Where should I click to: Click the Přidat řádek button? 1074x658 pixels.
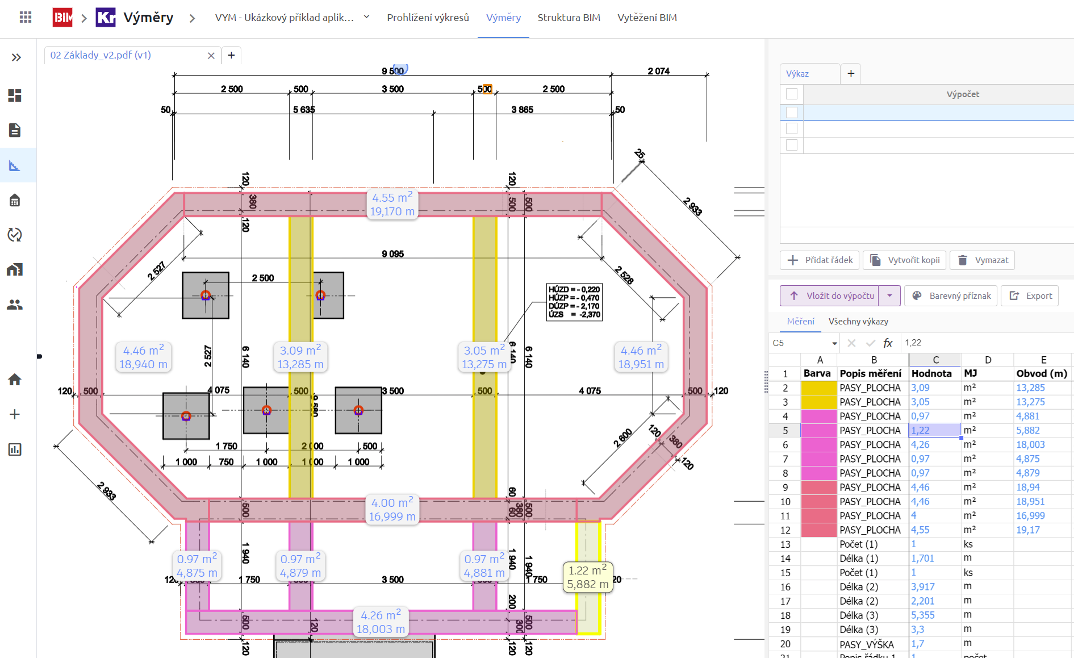820,260
